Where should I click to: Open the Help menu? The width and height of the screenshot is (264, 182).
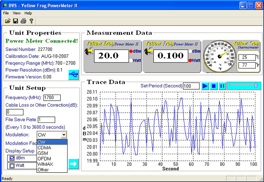click(x=28, y=13)
